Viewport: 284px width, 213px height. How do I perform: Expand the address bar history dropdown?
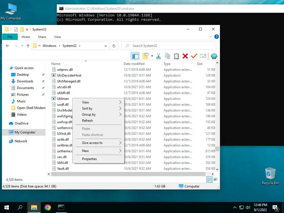point(106,46)
